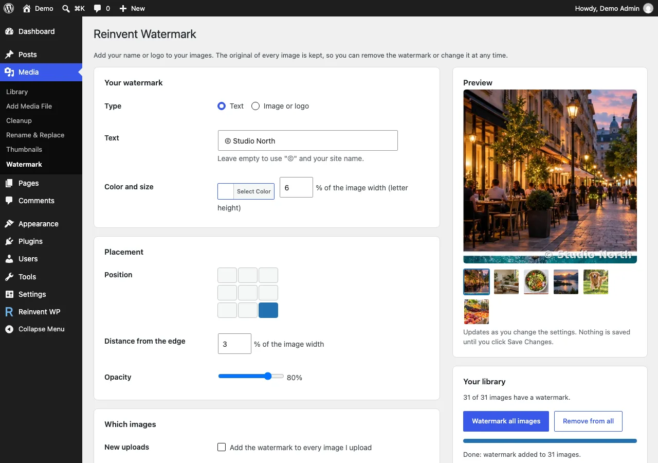658x463 pixels.
Task: Go to Add Media File
Action: pyautogui.click(x=29, y=106)
